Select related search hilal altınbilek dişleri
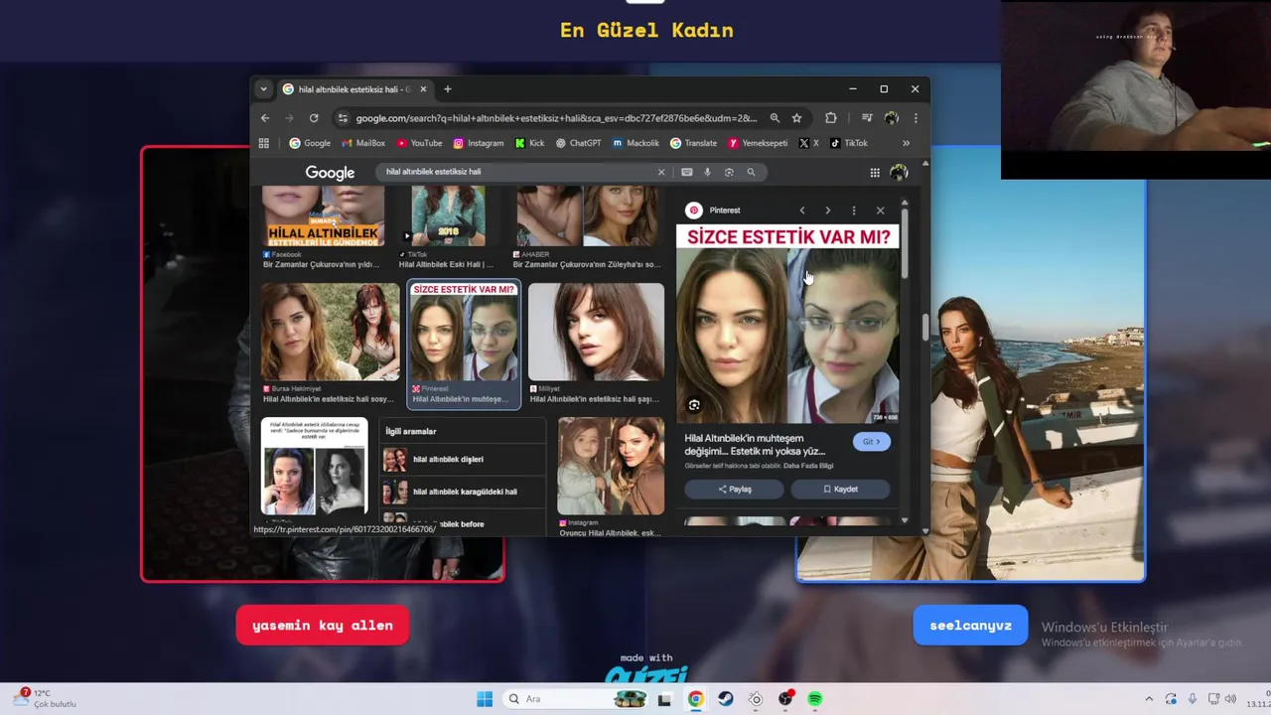 click(464, 460)
